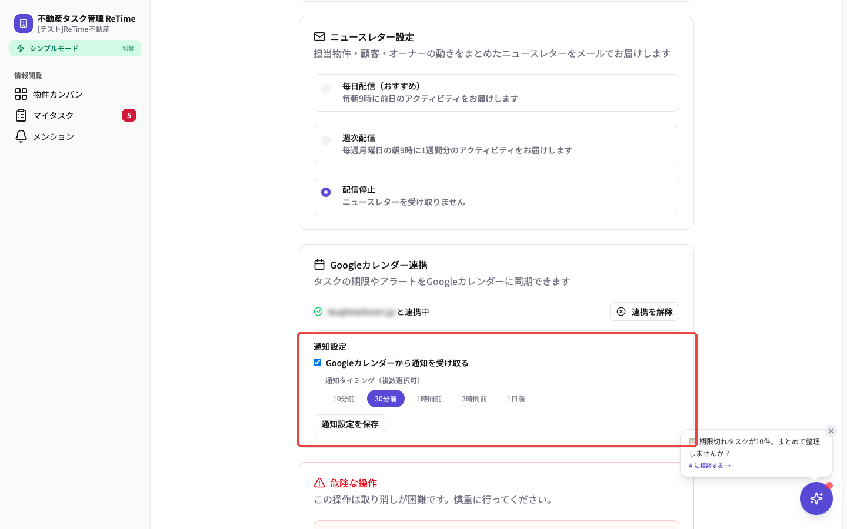847x529 pixels.
Task: Click the green 連携中 check icon
Action: click(318, 312)
